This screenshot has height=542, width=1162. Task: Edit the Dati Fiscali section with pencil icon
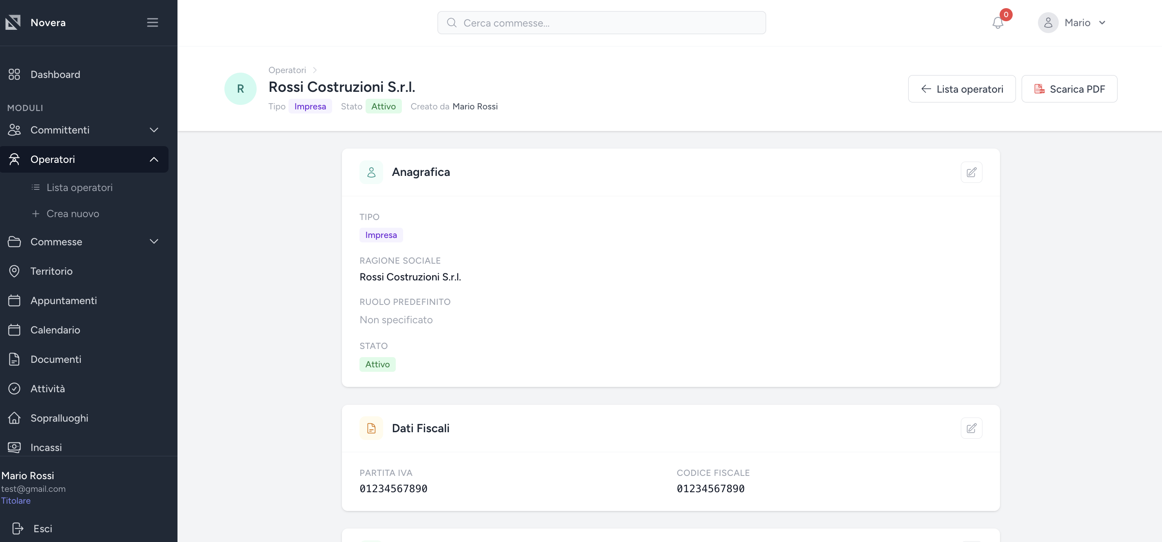[971, 428]
